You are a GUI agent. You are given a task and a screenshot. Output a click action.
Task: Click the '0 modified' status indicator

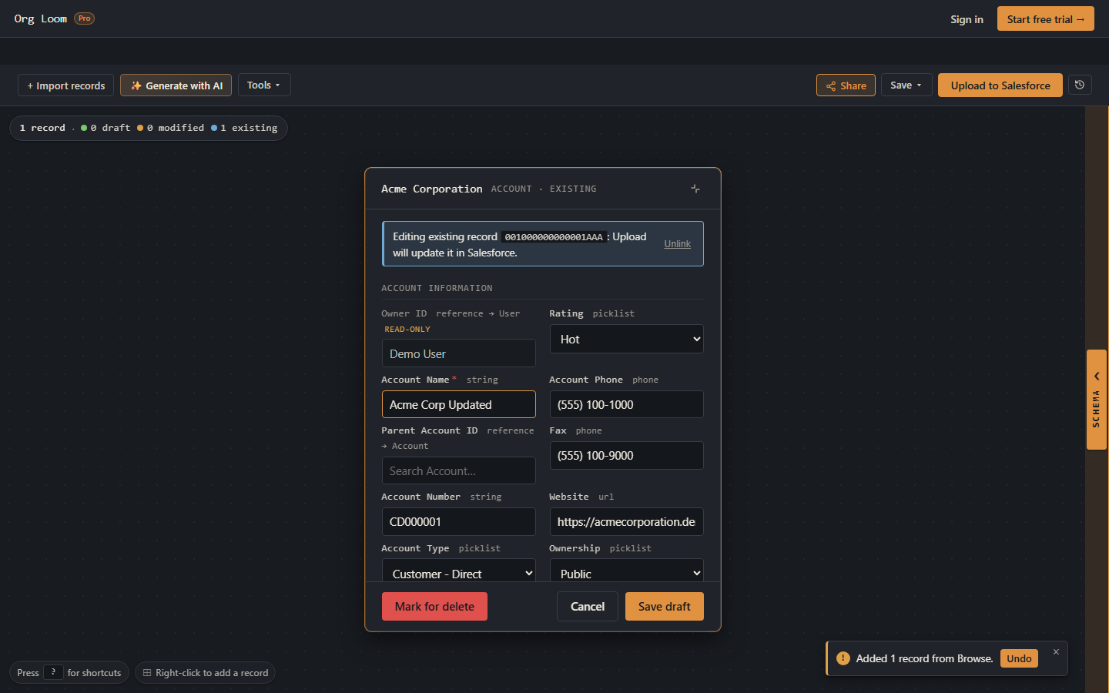tap(170, 128)
